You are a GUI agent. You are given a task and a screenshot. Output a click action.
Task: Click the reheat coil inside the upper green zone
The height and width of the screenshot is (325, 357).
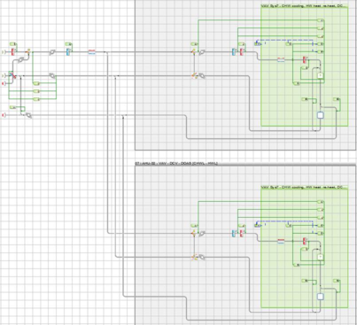(x=305, y=60)
